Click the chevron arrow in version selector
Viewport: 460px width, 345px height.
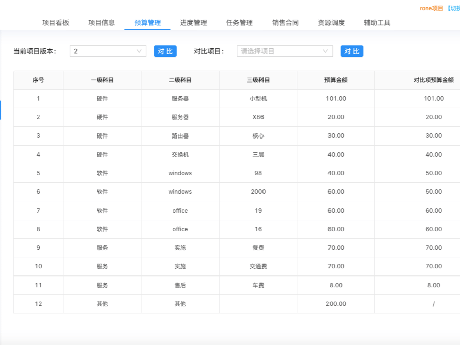coord(139,51)
